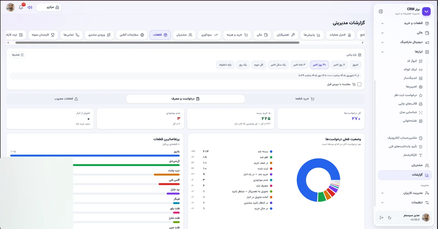Select یک سال اخیر time range
The width and height of the screenshot is (438, 229).
point(278,65)
